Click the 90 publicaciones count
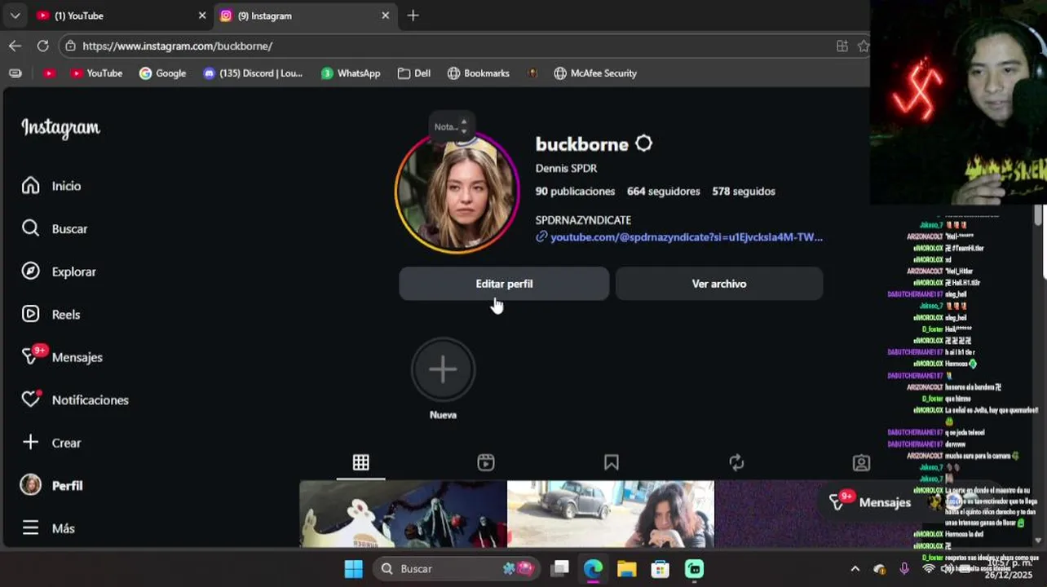This screenshot has width=1047, height=587. 575,191
